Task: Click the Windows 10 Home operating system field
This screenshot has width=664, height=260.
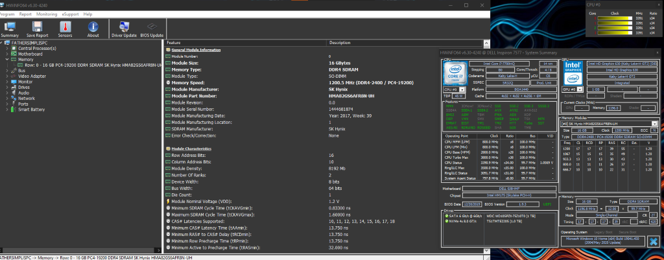Action: (602, 242)
